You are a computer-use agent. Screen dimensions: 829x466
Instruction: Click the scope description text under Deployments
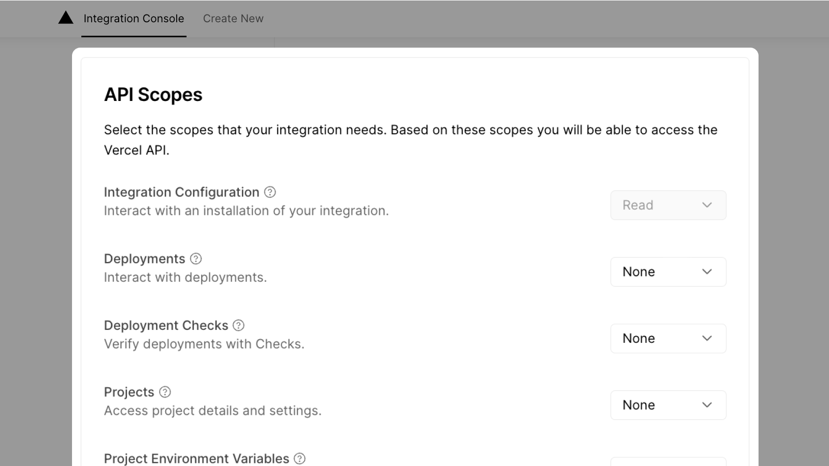pyautogui.click(x=185, y=277)
